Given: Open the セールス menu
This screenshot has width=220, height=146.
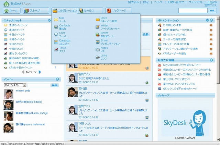Looking at the screenshot, I should (90, 11).
